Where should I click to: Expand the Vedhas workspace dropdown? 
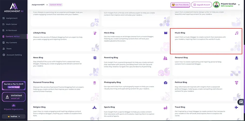click(x=14, y=116)
